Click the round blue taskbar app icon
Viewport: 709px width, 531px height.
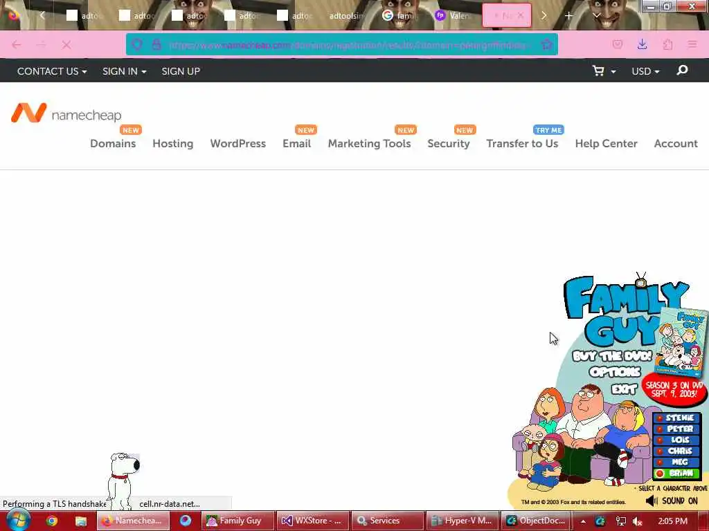click(186, 520)
